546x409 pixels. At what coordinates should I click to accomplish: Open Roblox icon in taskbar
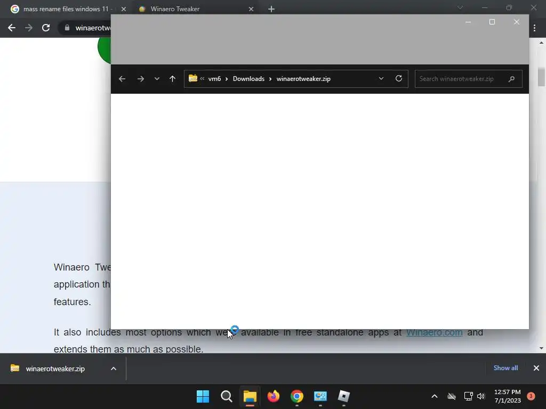click(x=344, y=396)
